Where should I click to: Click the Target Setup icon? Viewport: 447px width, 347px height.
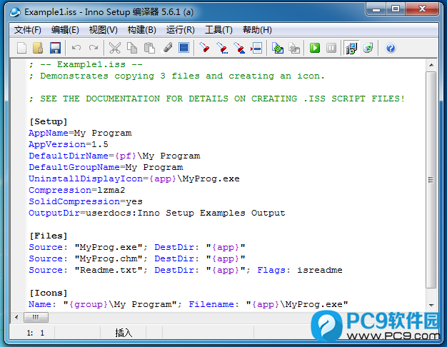(351, 48)
